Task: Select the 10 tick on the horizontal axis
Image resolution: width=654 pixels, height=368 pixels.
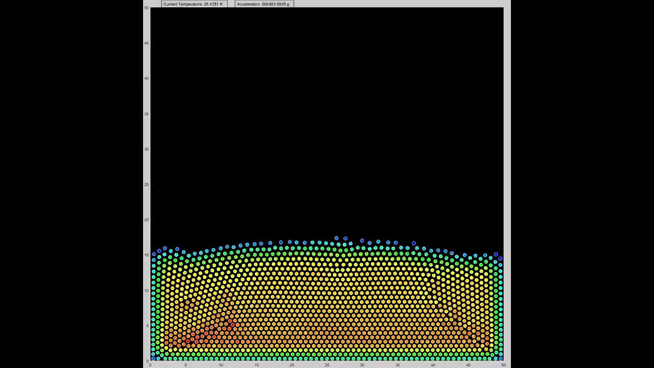Action: pyautogui.click(x=221, y=365)
